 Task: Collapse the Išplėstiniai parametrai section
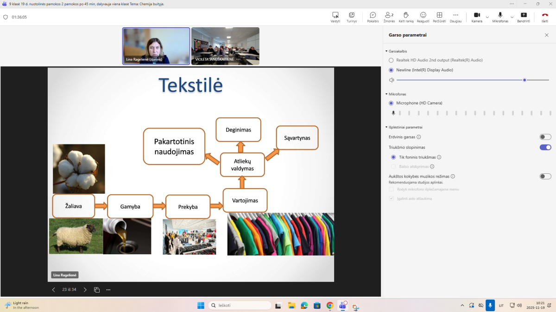click(x=386, y=127)
